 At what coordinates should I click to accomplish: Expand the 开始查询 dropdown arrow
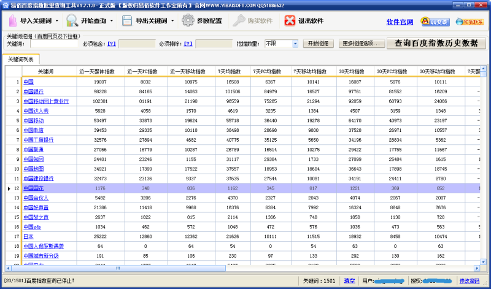(x=112, y=21)
